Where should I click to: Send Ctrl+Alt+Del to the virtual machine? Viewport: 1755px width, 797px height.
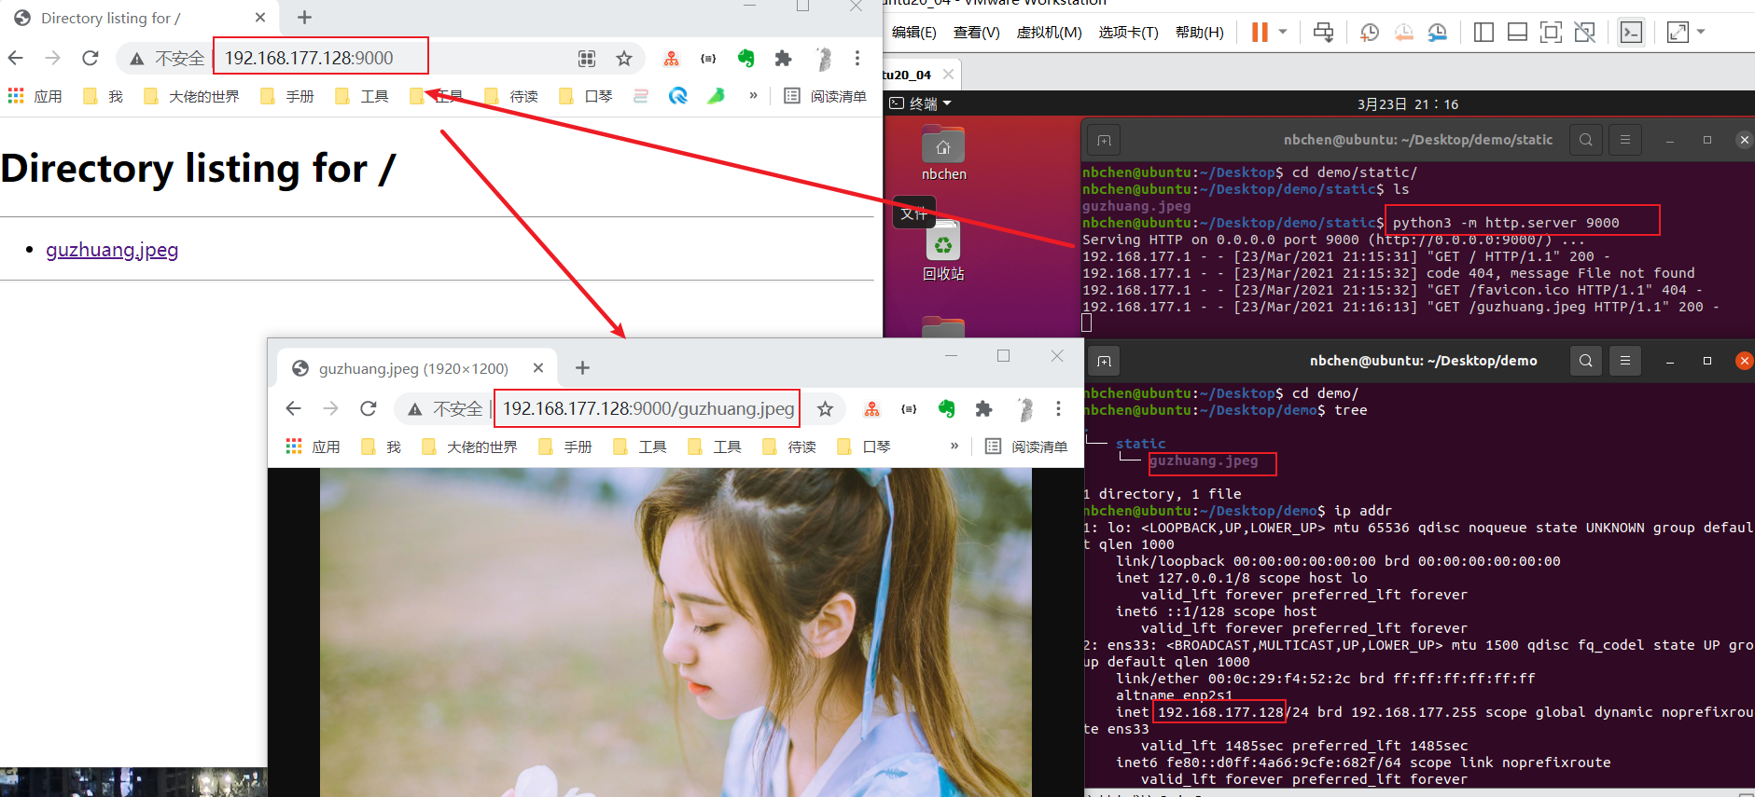[1323, 32]
